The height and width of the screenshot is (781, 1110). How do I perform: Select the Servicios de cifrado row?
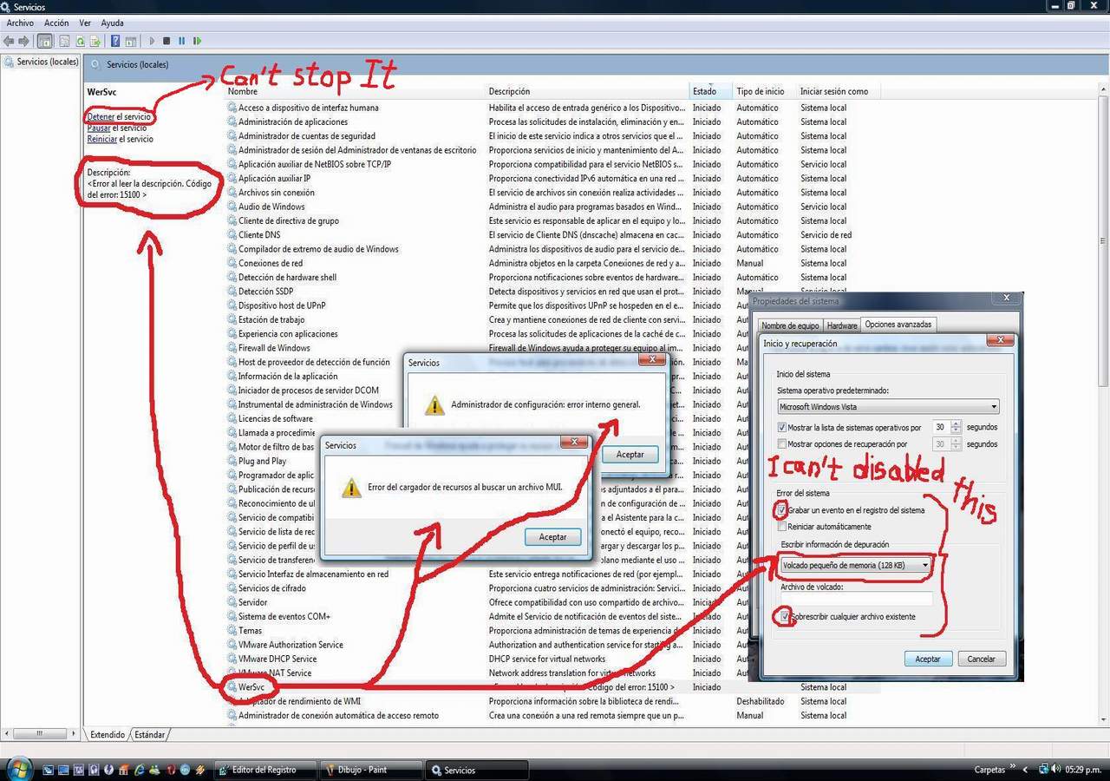[x=553, y=588]
